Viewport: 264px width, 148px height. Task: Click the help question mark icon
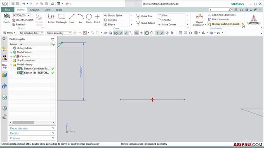coord(247,10)
